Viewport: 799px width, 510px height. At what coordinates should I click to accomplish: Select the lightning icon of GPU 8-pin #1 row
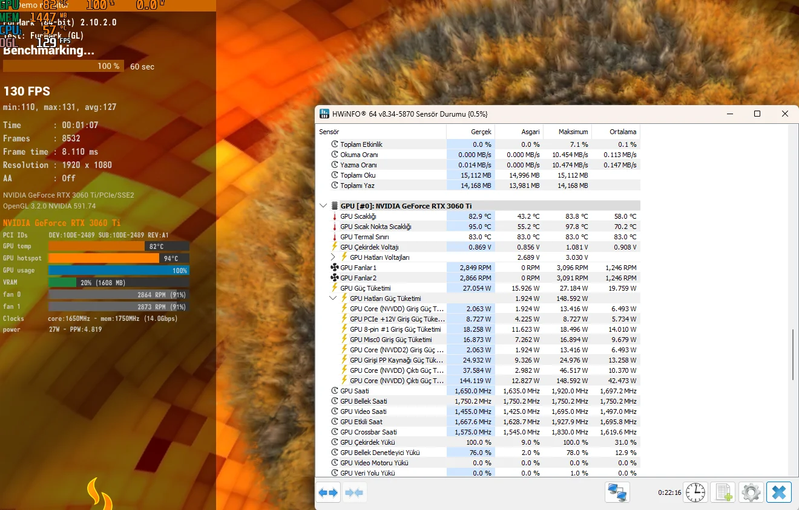344,329
